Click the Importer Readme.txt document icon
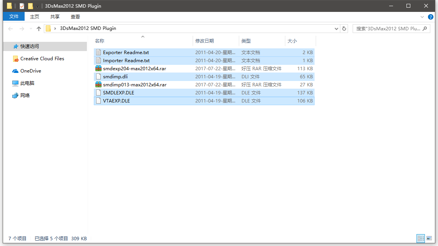The height and width of the screenshot is (246, 438). click(98, 61)
